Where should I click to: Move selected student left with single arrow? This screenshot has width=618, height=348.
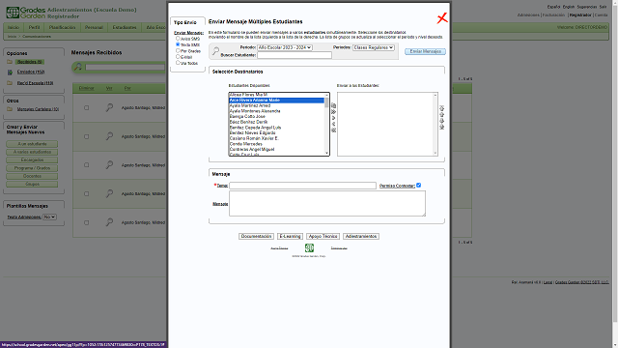pyautogui.click(x=333, y=124)
